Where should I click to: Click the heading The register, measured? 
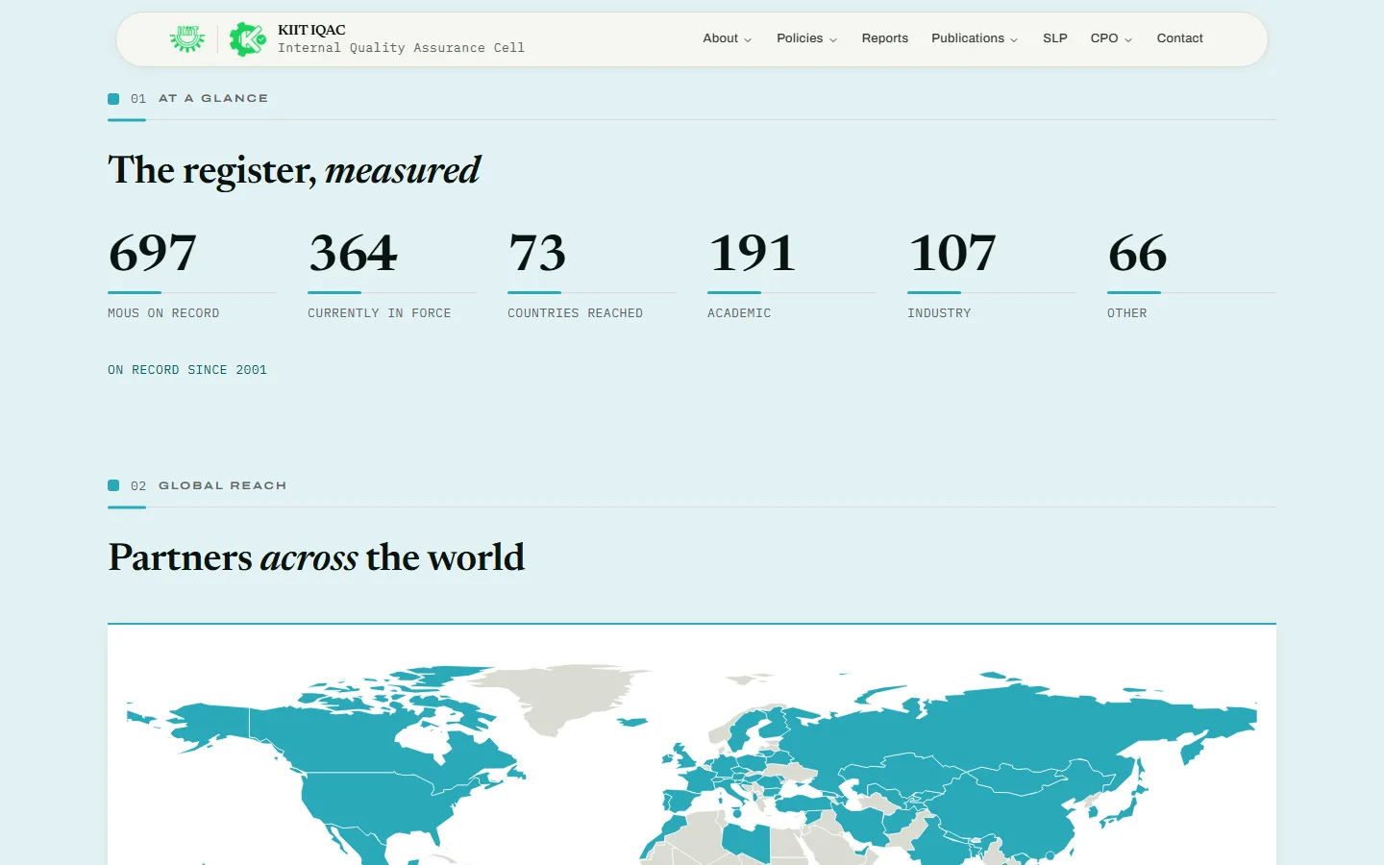click(x=294, y=170)
